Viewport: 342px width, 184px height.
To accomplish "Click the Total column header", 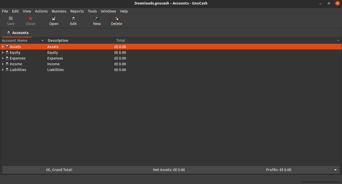I will click(113, 40).
